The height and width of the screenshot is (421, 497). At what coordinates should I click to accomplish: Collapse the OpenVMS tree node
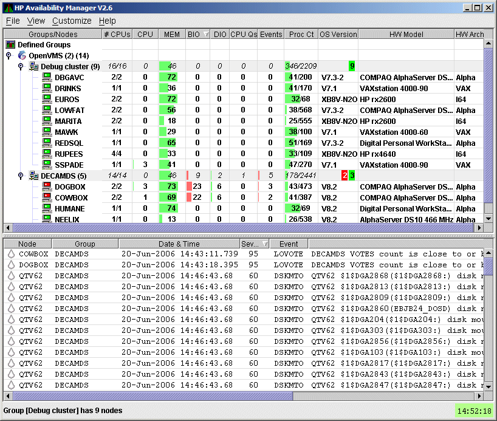coord(9,55)
